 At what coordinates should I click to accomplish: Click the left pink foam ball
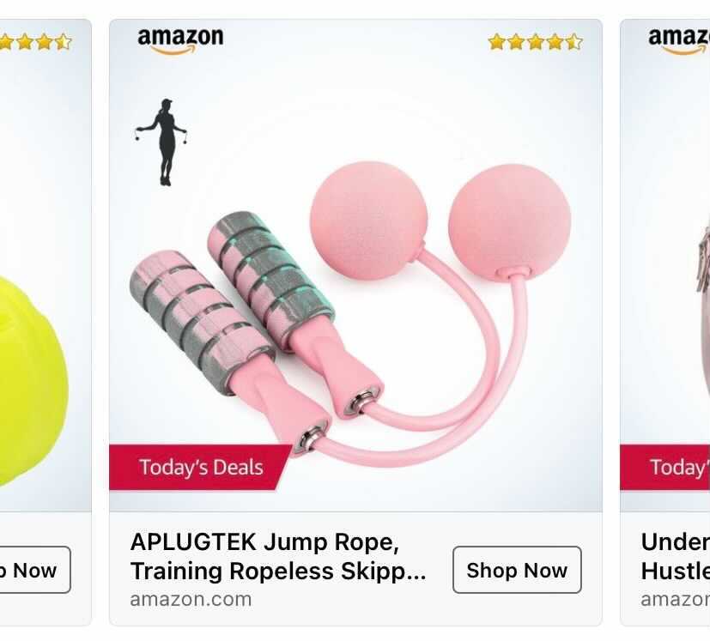[x=368, y=221]
